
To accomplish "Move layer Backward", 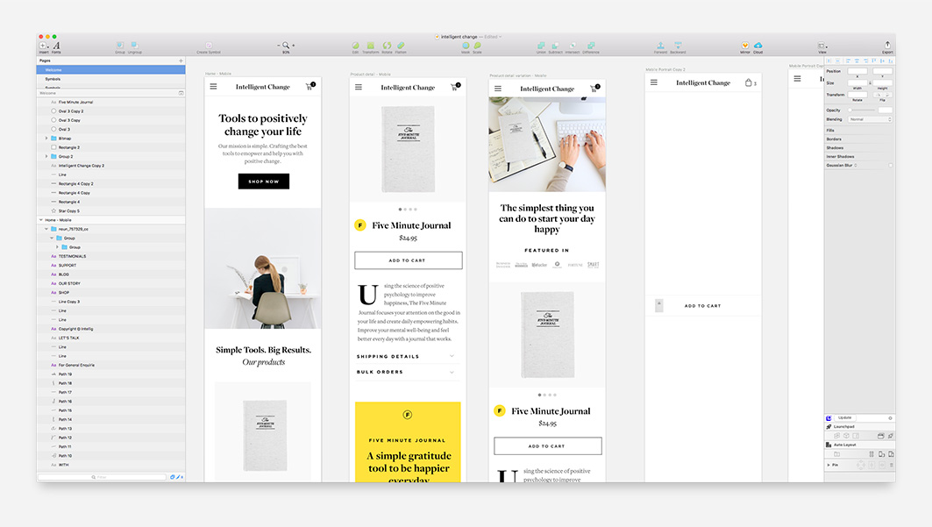I will point(678,45).
